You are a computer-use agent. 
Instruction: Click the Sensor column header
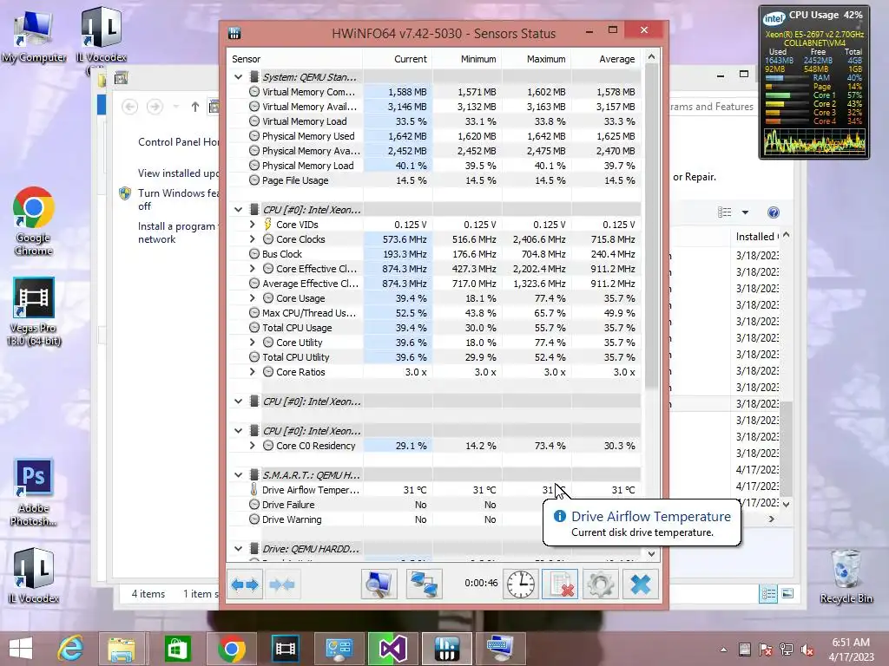click(294, 59)
